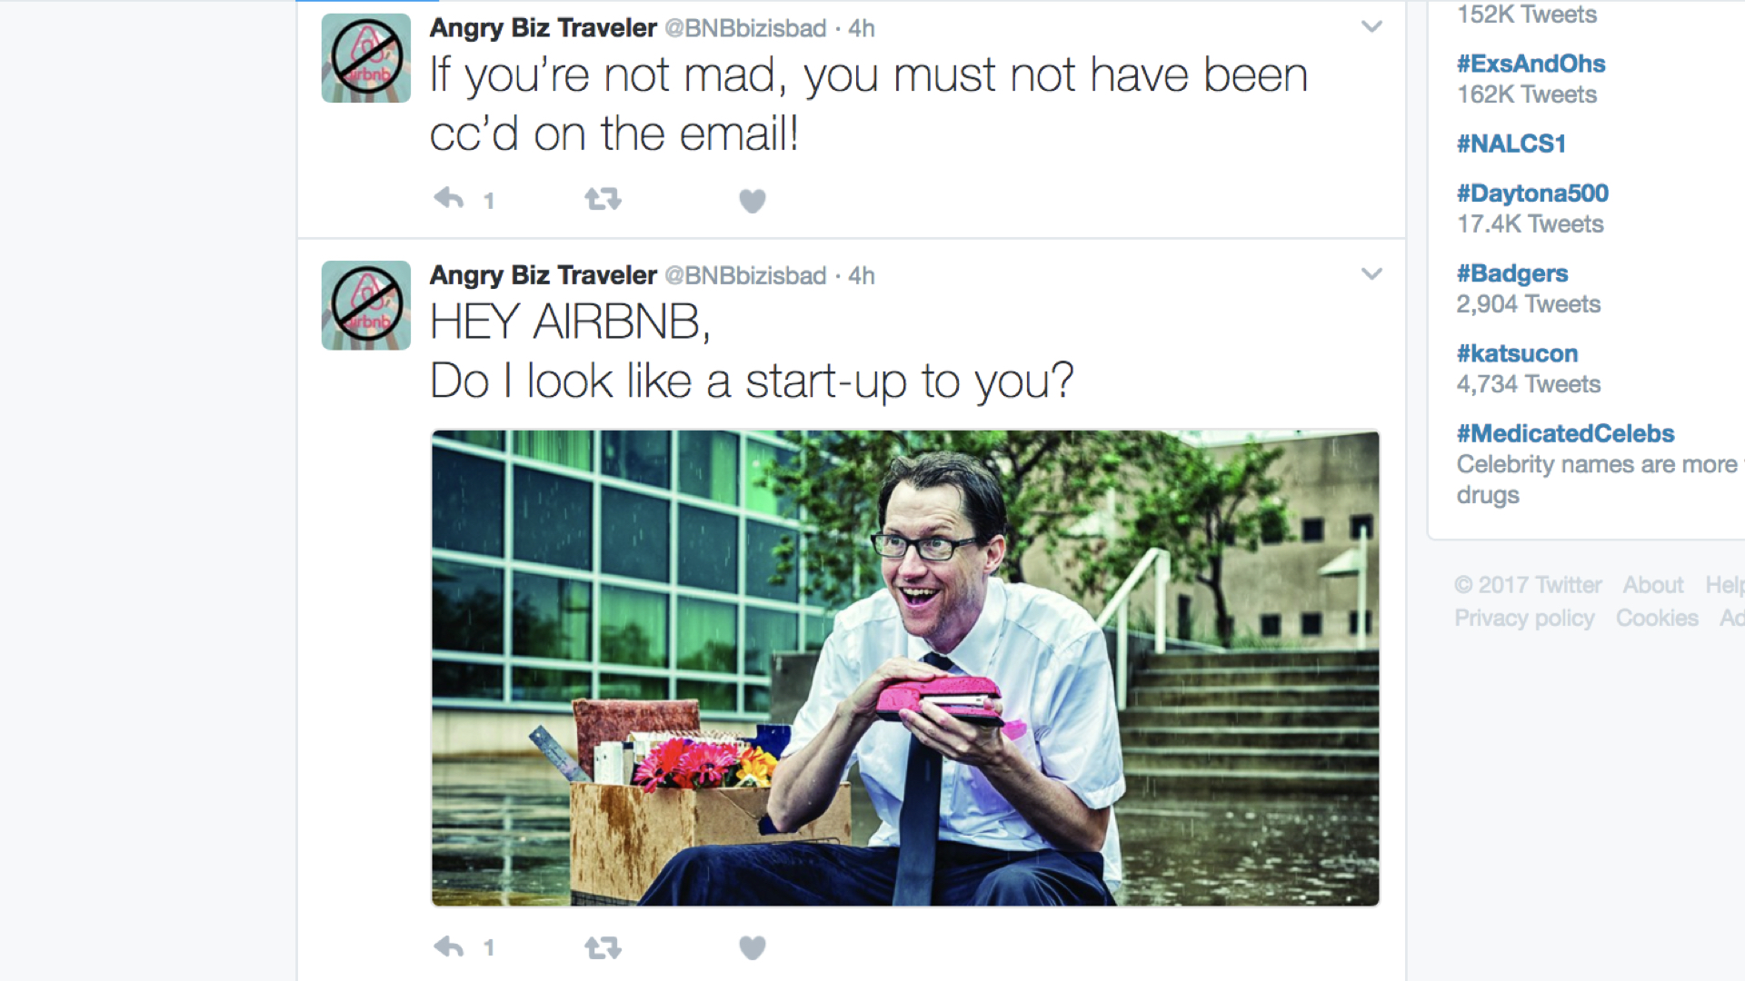Open the #ExsAndOhs trending hashtag
The height and width of the screenshot is (981, 1745).
click(x=1531, y=64)
